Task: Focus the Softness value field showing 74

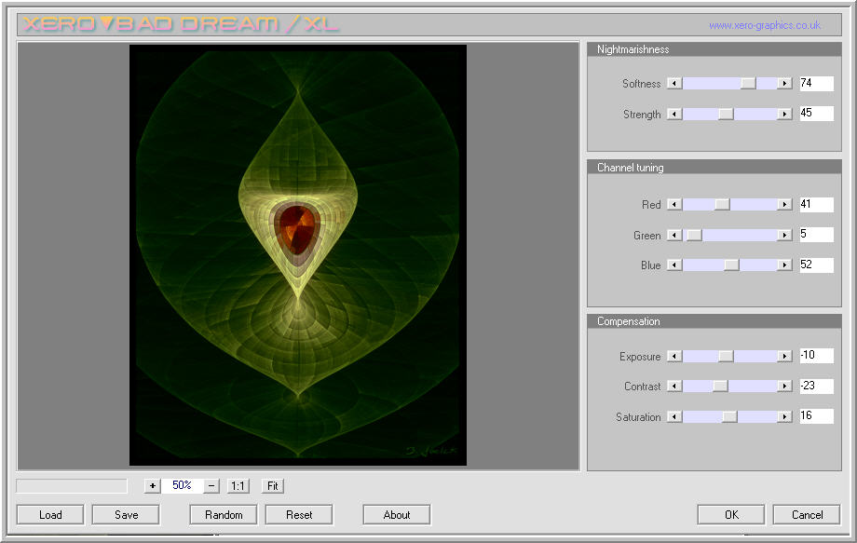Action: point(816,83)
